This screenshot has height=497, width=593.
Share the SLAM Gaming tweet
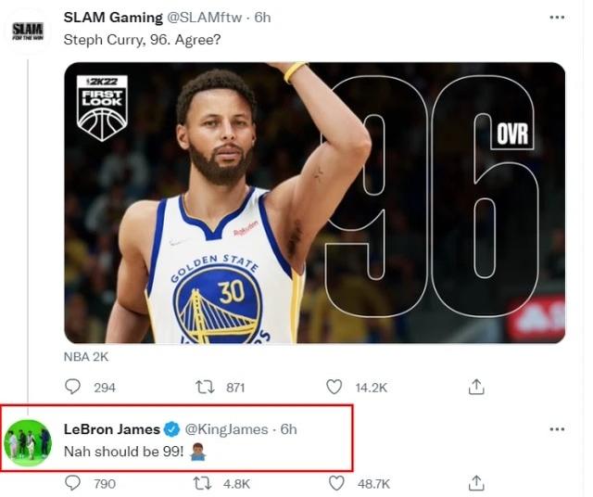click(476, 387)
